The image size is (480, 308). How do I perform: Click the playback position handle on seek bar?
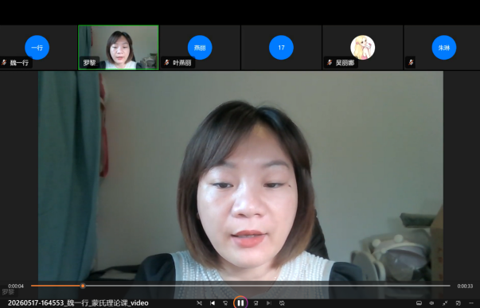(83, 286)
